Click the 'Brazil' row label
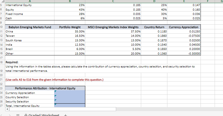Viewport: 223px width, 116px height. (30, 49)
